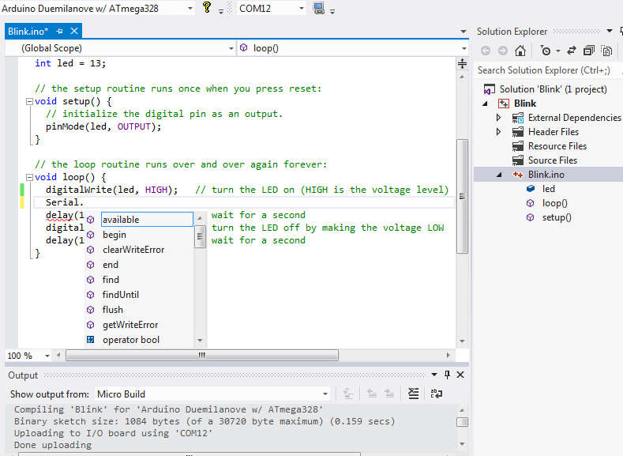Click autocomplete list scroll up arrow
Image resolution: width=623 pixels, height=456 pixels.
(x=200, y=218)
